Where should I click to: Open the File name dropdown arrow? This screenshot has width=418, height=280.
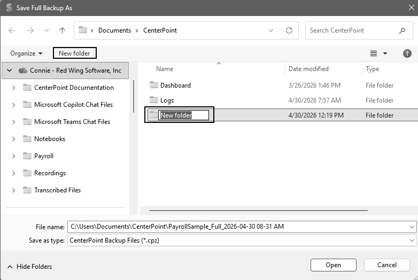[x=412, y=227]
